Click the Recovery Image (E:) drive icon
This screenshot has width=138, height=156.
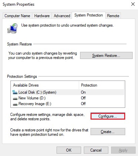point(15,104)
